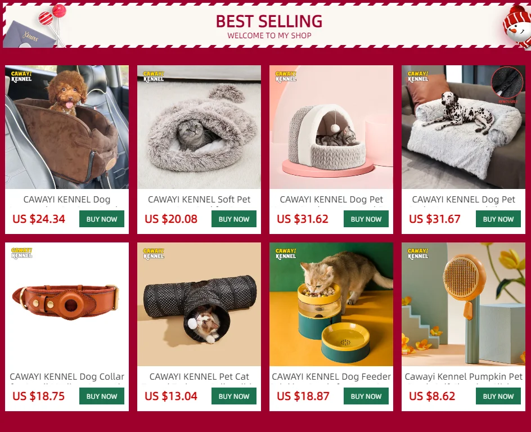Open the brown dog car seat thumbnail

click(x=67, y=127)
